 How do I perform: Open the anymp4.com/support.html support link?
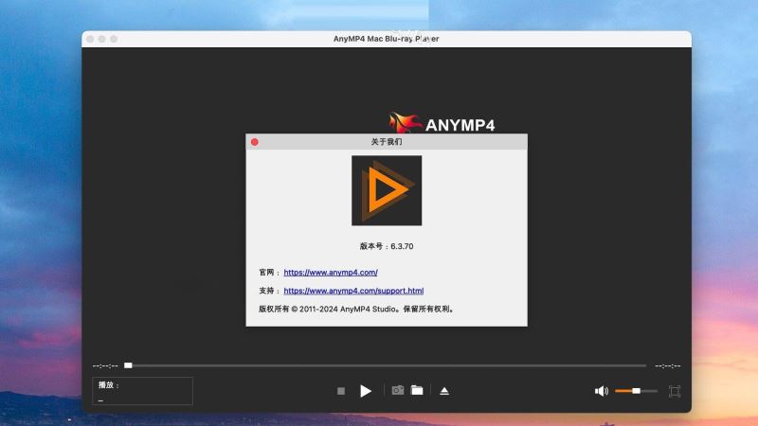pyautogui.click(x=353, y=291)
